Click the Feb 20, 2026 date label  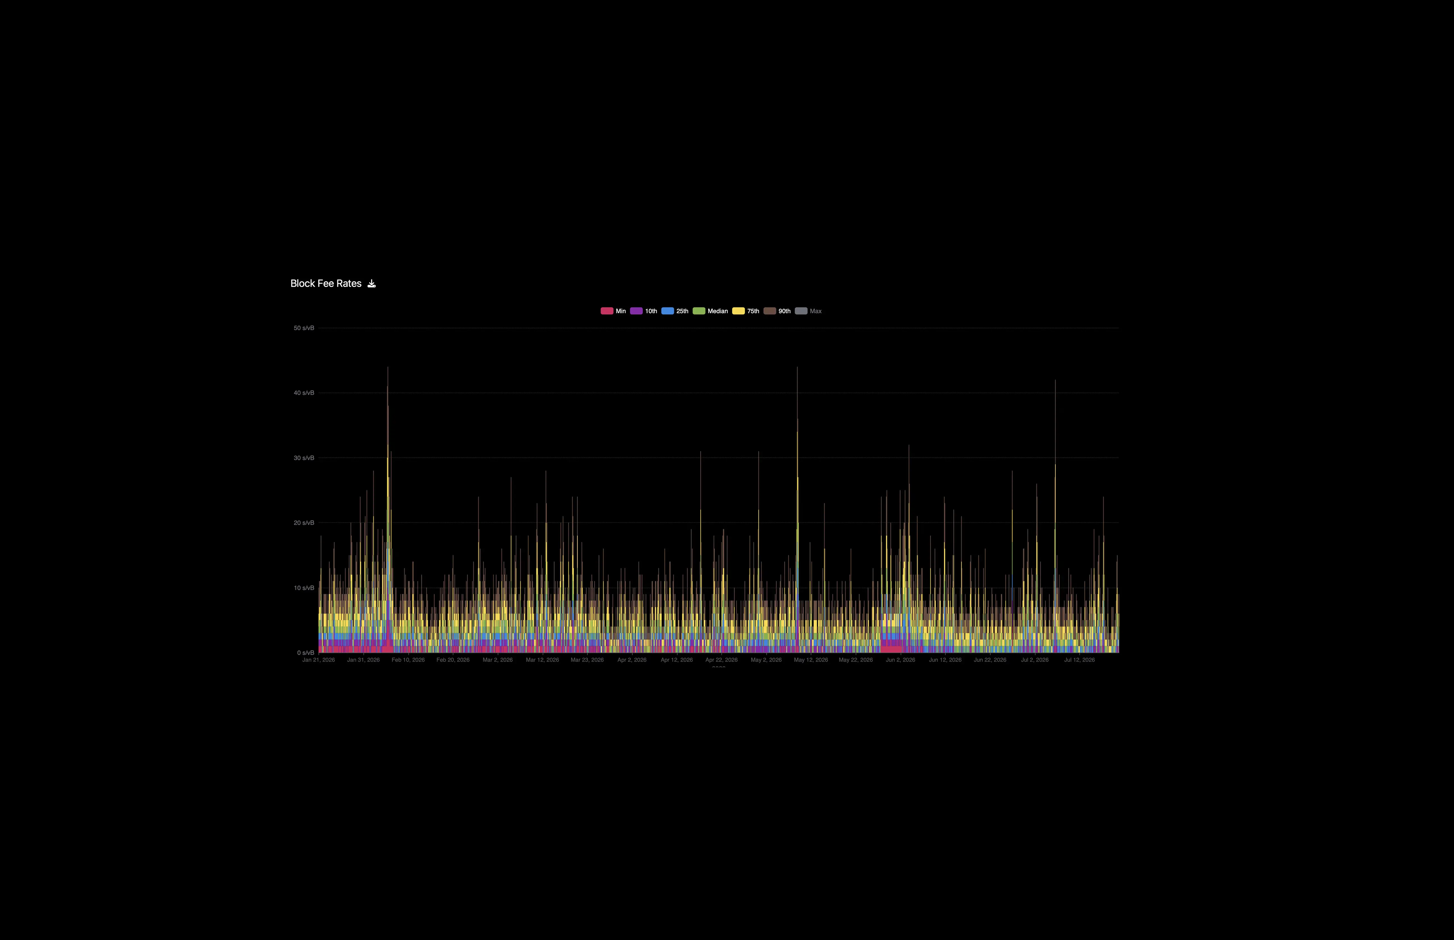coord(453,660)
